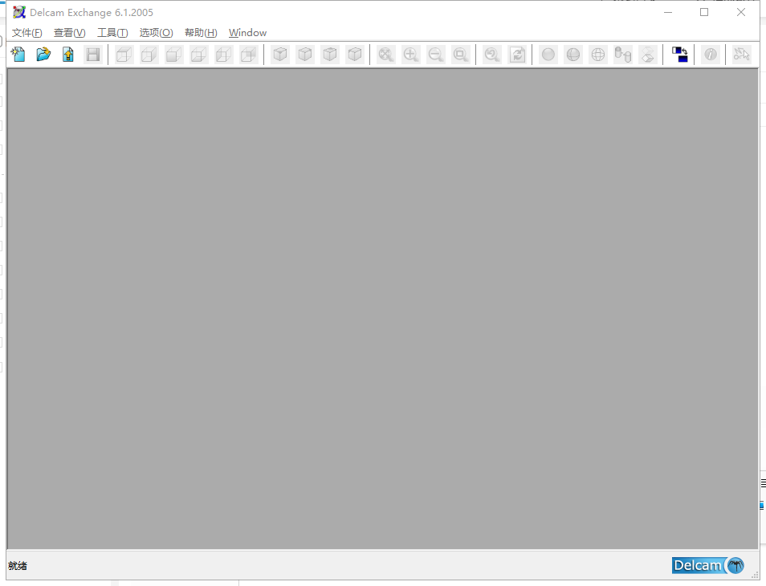Click the refresh view icon
Image resolution: width=766 pixels, height=586 pixels.
point(517,55)
